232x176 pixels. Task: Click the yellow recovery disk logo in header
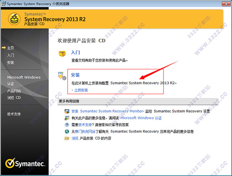pyautogui.click(x=14, y=19)
